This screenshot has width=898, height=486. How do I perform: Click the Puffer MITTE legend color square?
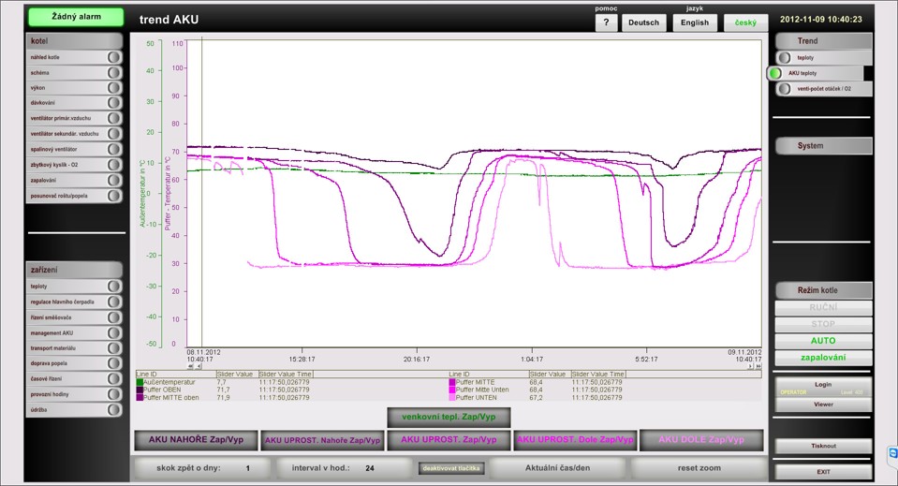[452, 382]
